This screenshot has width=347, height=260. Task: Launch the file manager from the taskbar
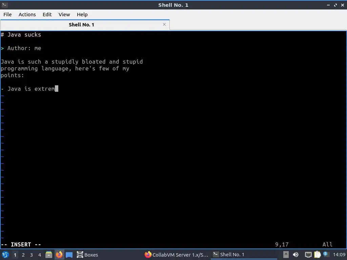49,255
